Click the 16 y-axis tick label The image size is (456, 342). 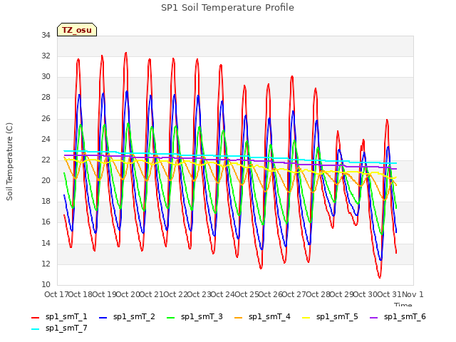(x=46, y=222)
